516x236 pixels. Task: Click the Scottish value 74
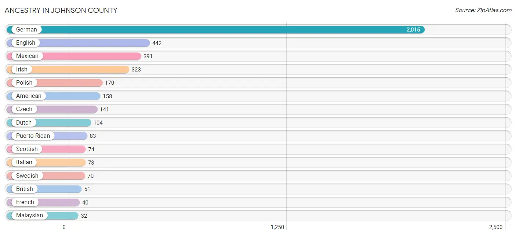point(91,150)
